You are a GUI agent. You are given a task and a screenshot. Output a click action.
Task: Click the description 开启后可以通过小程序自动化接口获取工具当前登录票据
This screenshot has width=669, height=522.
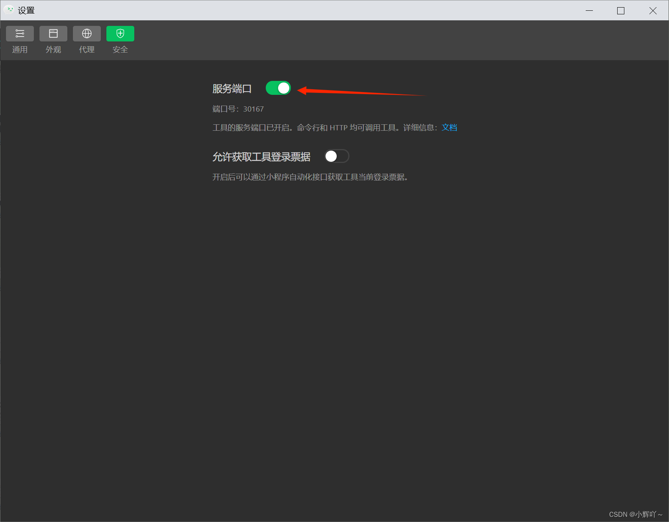click(310, 177)
